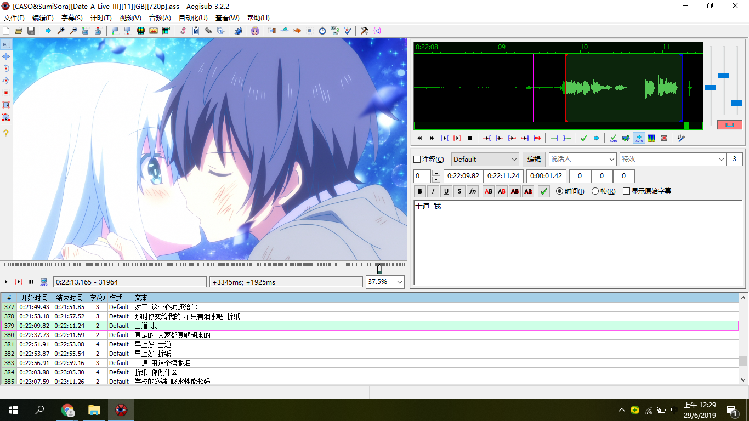Open Chrome from the Windows taskbar
This screenshot has width=749, height=421.
pyautogui.click(x=67, y=410)
